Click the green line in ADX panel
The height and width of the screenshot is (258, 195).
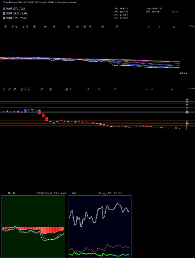click(99, 254)
